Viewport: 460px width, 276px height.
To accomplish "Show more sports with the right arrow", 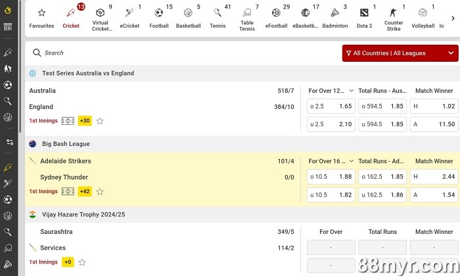I will (453, 18).
